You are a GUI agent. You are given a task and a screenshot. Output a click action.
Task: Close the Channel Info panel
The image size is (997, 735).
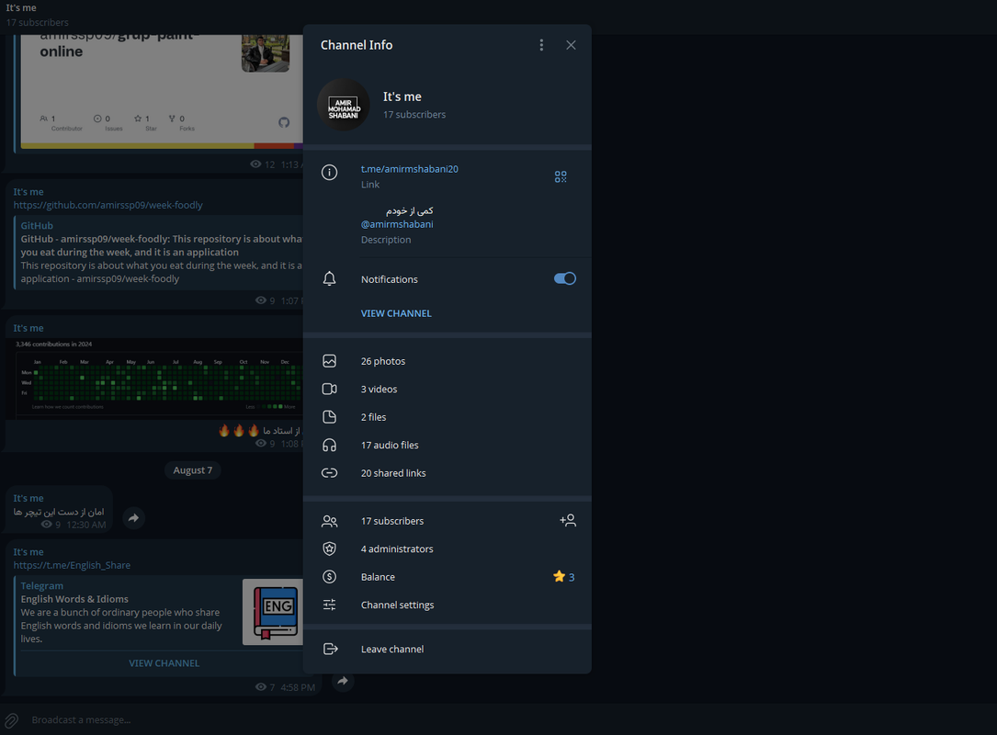coord(571,45)
